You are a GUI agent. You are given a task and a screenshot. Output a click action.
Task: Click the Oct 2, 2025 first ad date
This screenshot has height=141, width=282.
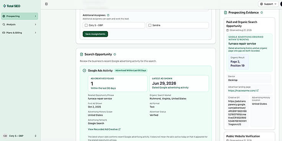(94, 107)
